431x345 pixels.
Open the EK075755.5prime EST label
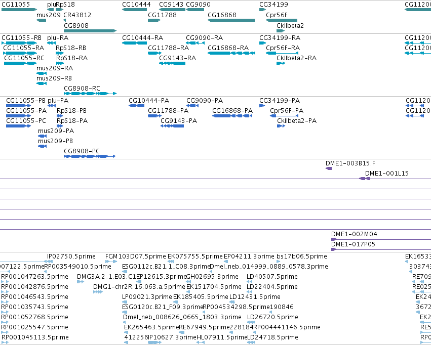[x=195, y=256]
